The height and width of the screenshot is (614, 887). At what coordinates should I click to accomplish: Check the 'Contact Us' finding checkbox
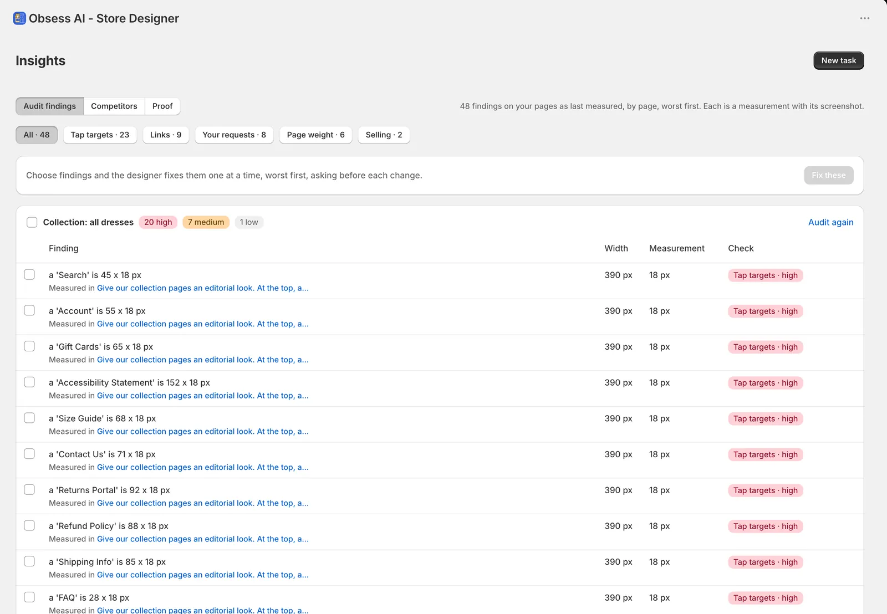coord(29,454)
